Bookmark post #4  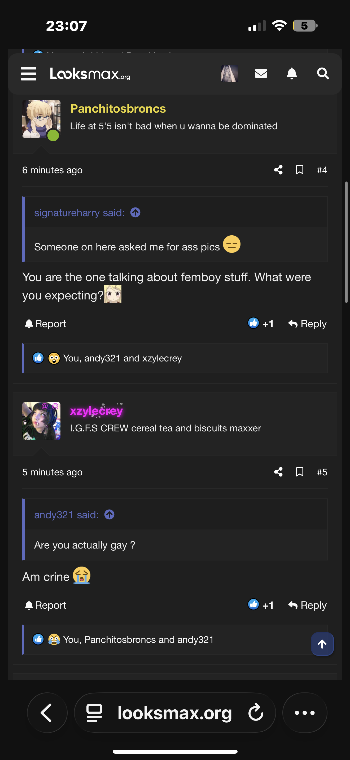(300, 170)
